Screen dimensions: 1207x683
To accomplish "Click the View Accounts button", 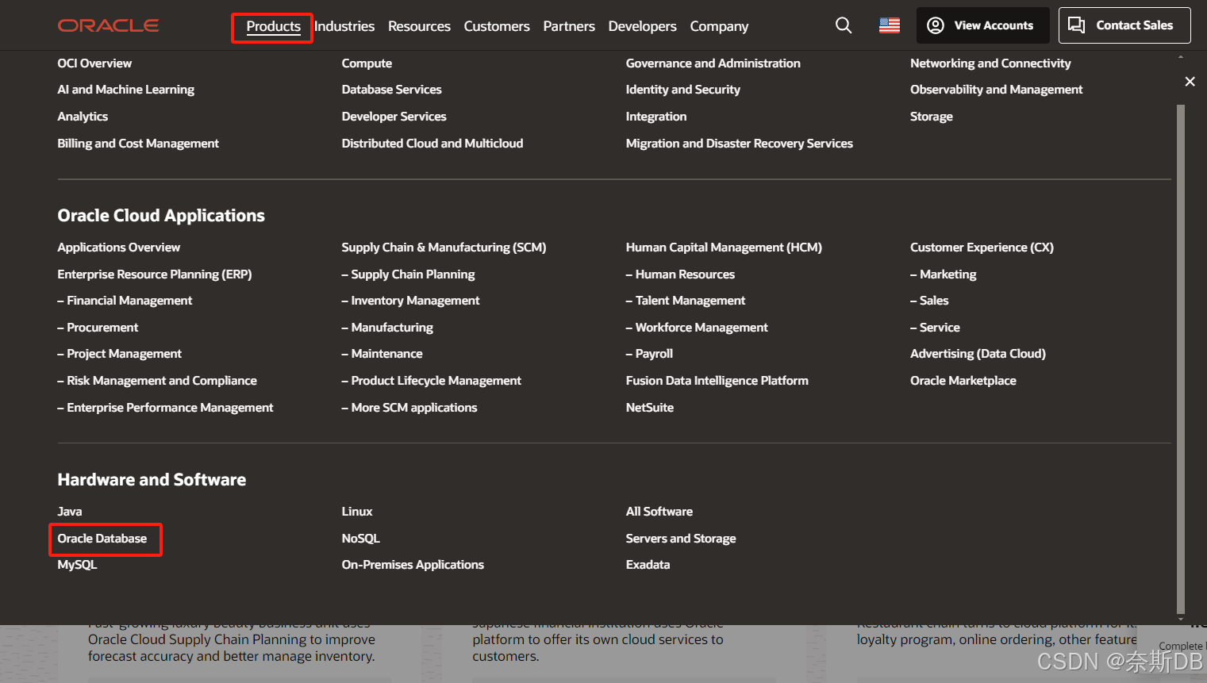I will click(982, 25).
